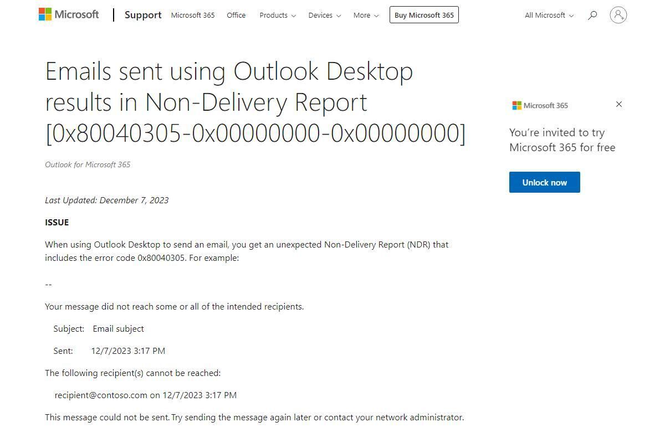Go to Microsoft 365 nav item
Viewport: 665px width, 443px height.
pos(193,15)
